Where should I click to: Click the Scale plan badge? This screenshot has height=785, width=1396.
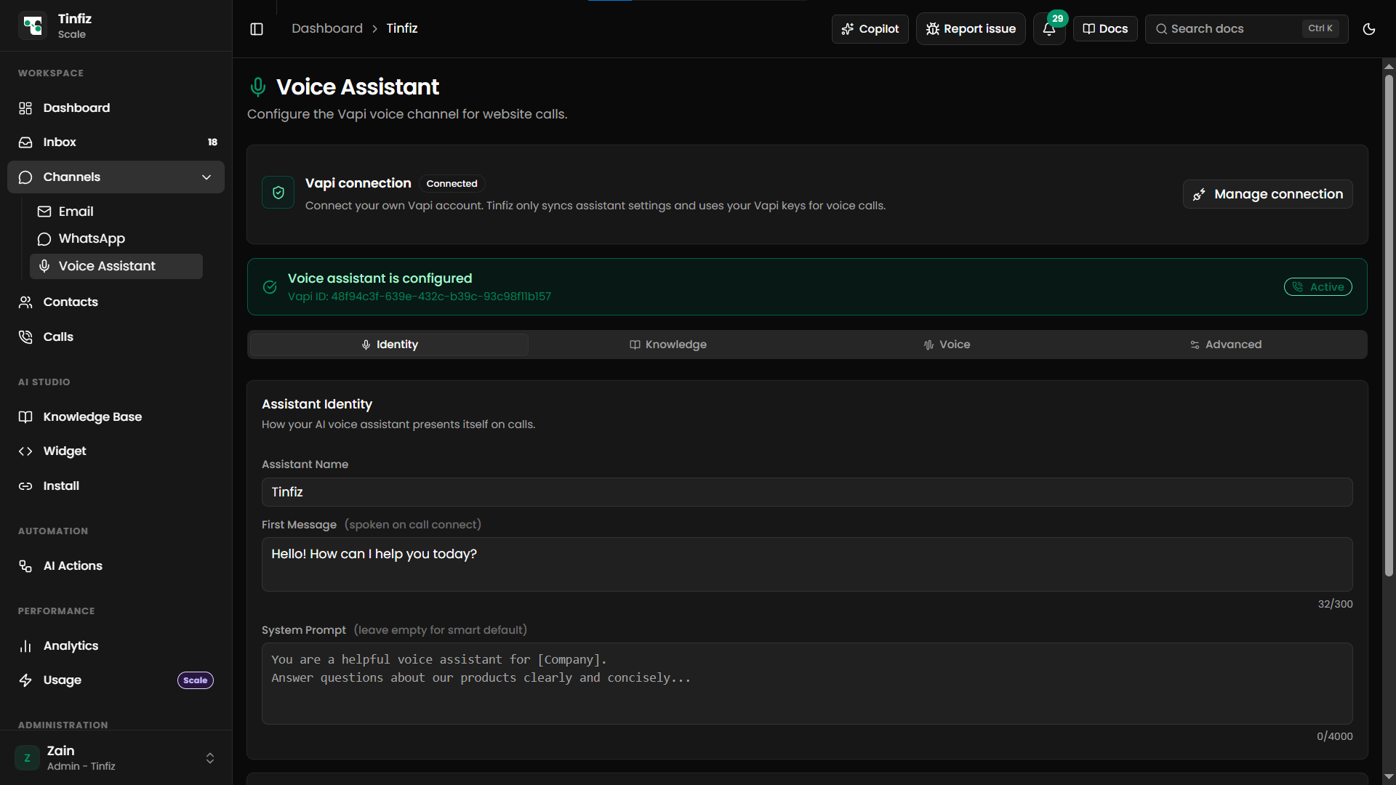(196, 680)
